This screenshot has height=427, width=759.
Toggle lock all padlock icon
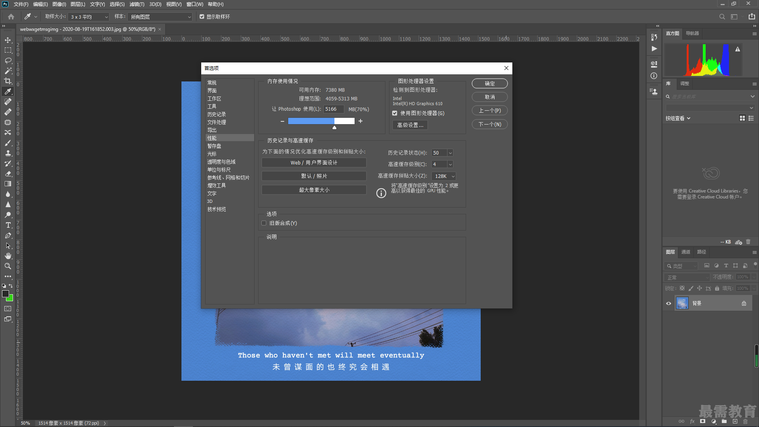(x=717, y=288)
